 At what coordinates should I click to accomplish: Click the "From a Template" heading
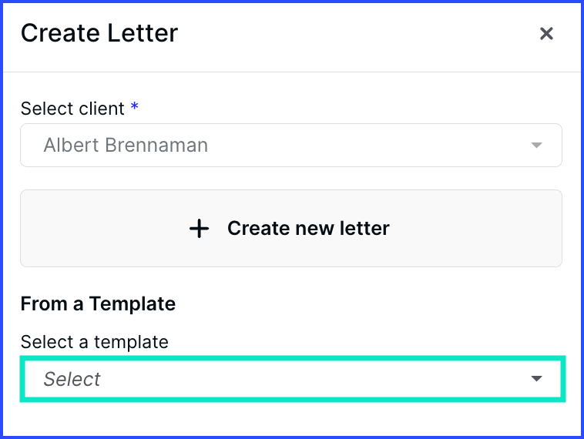click(98, 304)
